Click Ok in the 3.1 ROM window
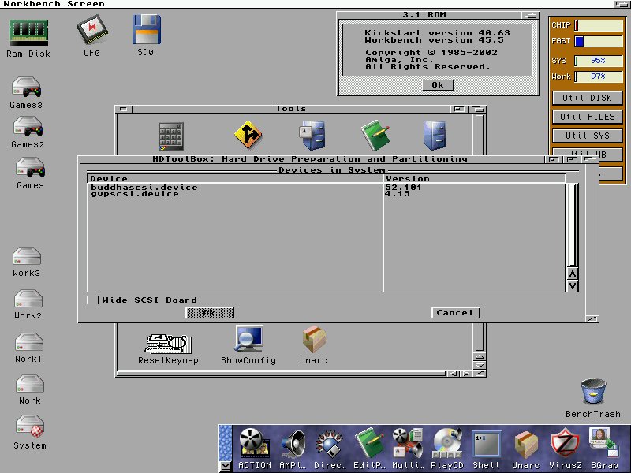 438,85
